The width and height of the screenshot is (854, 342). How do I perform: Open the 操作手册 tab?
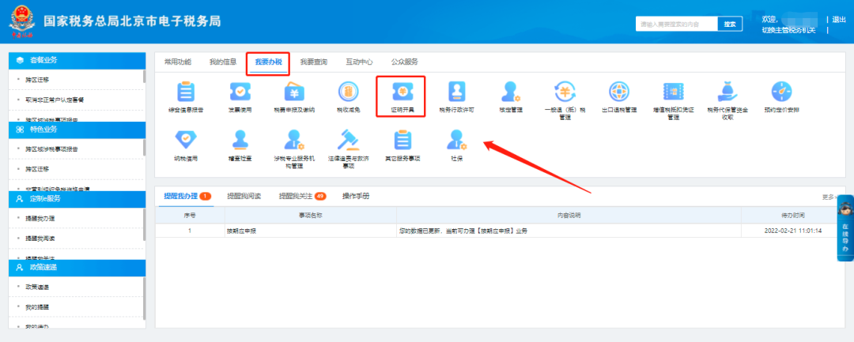356,197
